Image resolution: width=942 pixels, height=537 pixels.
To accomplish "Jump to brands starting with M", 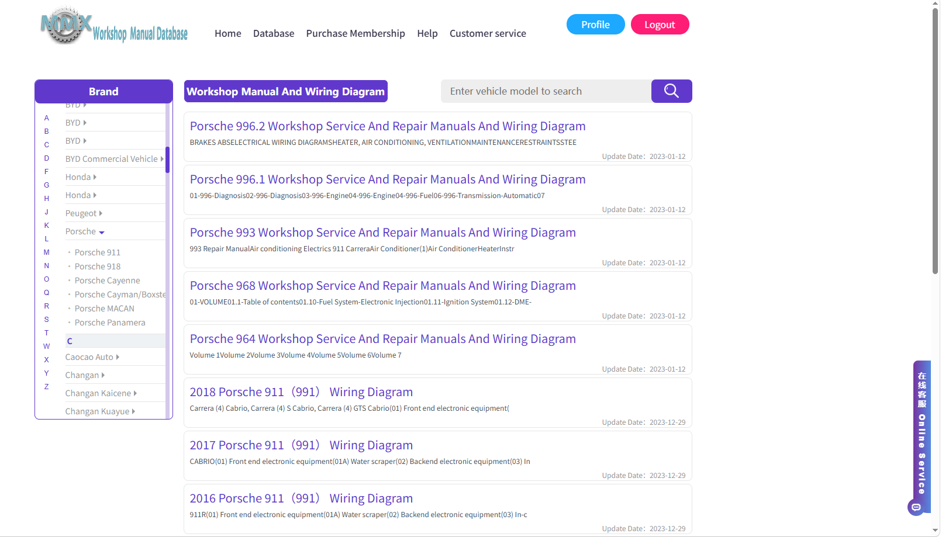I will pos(47,252).
